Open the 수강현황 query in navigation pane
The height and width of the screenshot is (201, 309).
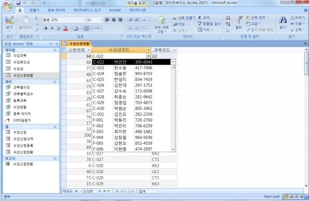tap(20, 106)
